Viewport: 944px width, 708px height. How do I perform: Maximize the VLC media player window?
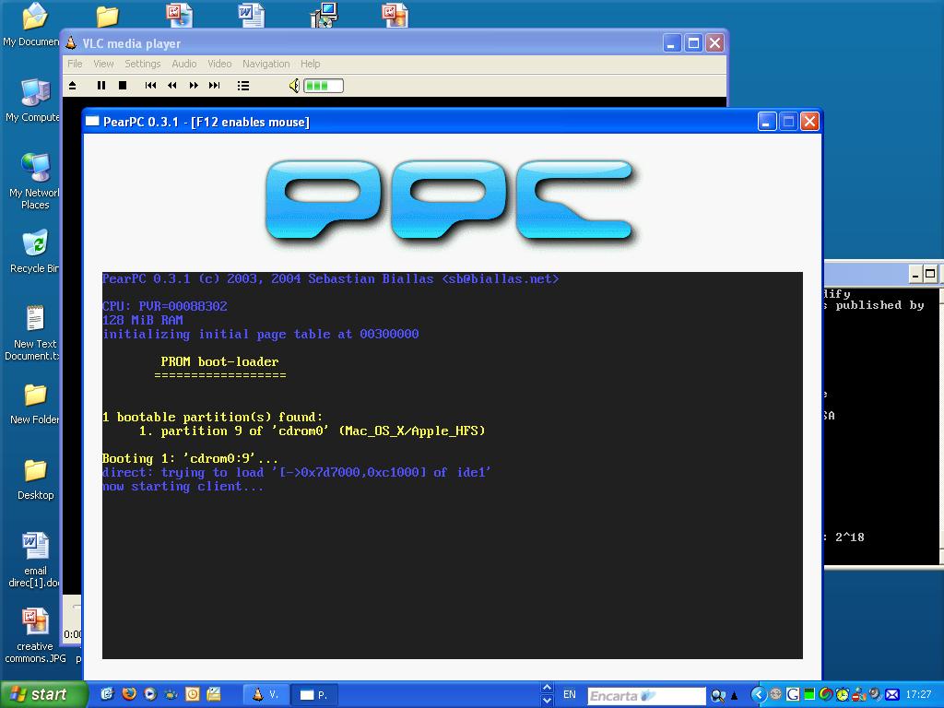pos(693,42)
